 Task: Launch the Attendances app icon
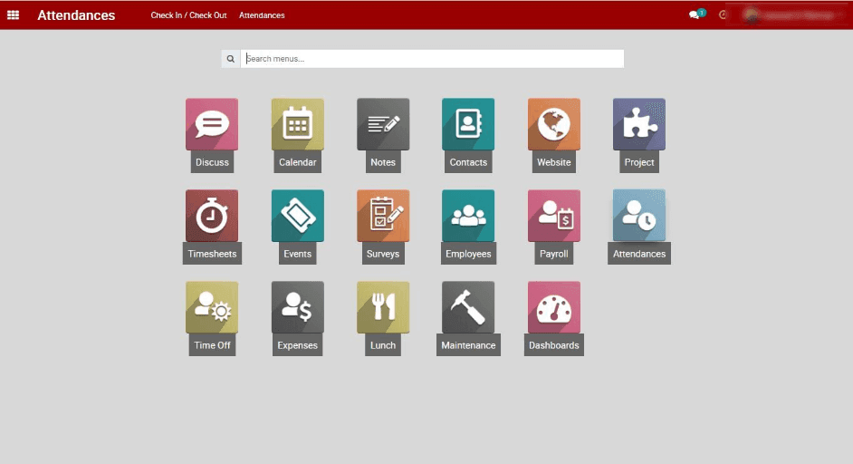point(638,216)
